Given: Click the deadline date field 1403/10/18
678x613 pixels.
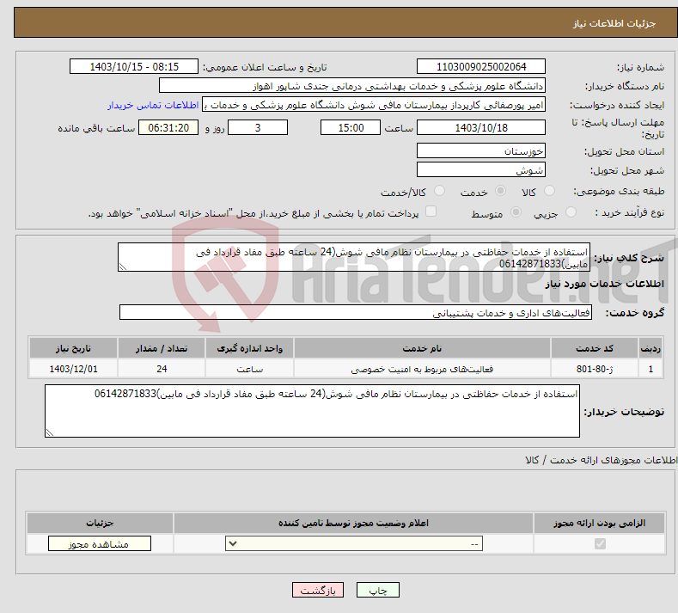Looking at the screenshot, I should 481,127.
